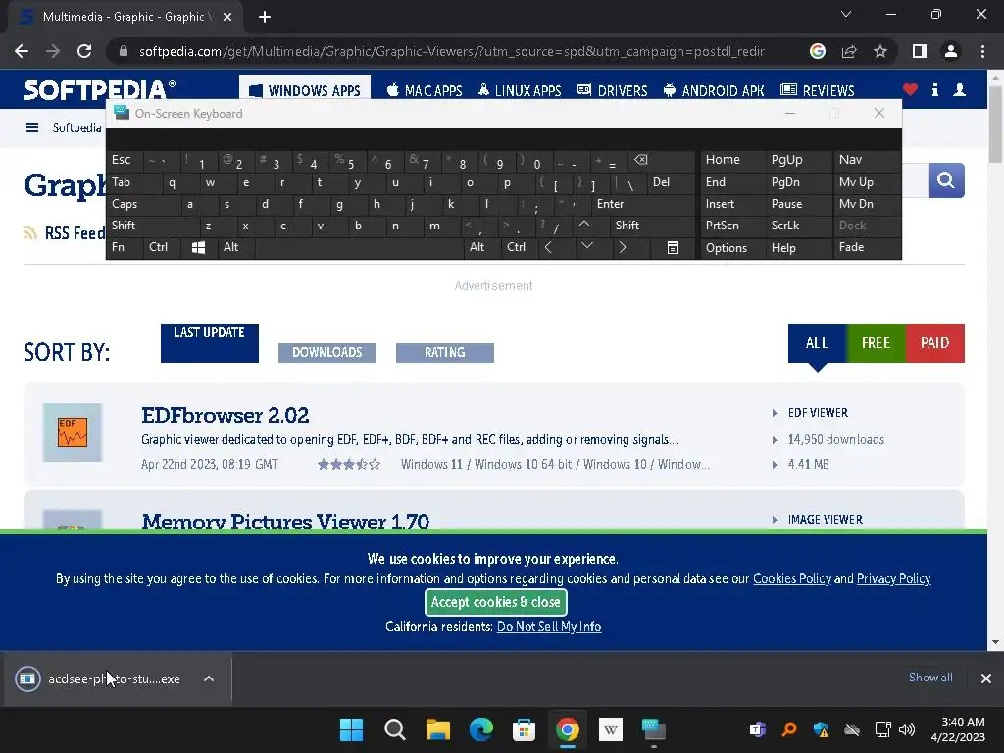
Task: Open EDFbrowser thumbnail icon
Action: coord(73,432)
